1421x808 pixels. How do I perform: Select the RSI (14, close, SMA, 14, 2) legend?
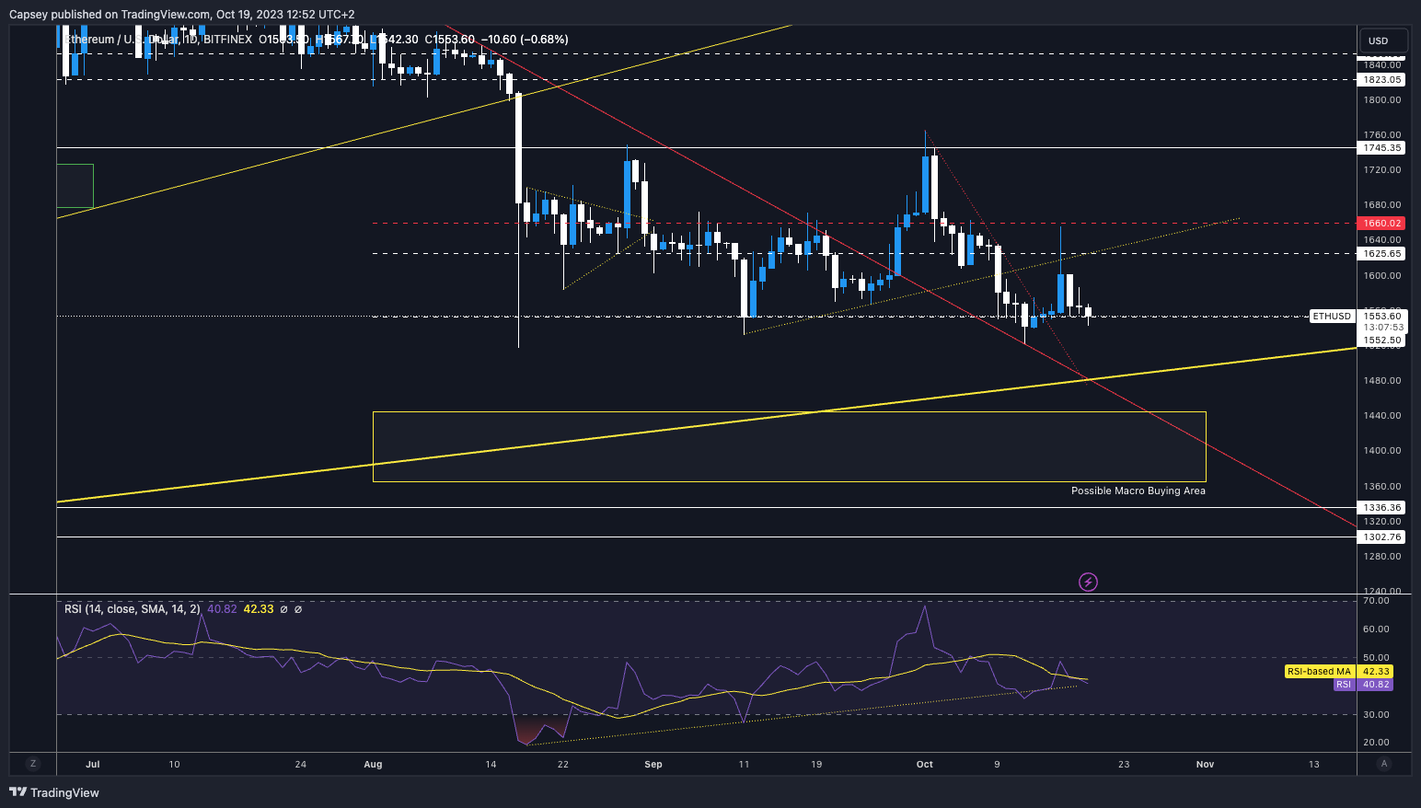click(x=133, y=608)
